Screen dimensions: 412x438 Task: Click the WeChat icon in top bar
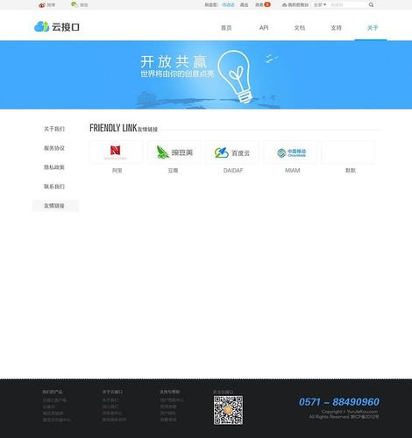pos(75,4)
